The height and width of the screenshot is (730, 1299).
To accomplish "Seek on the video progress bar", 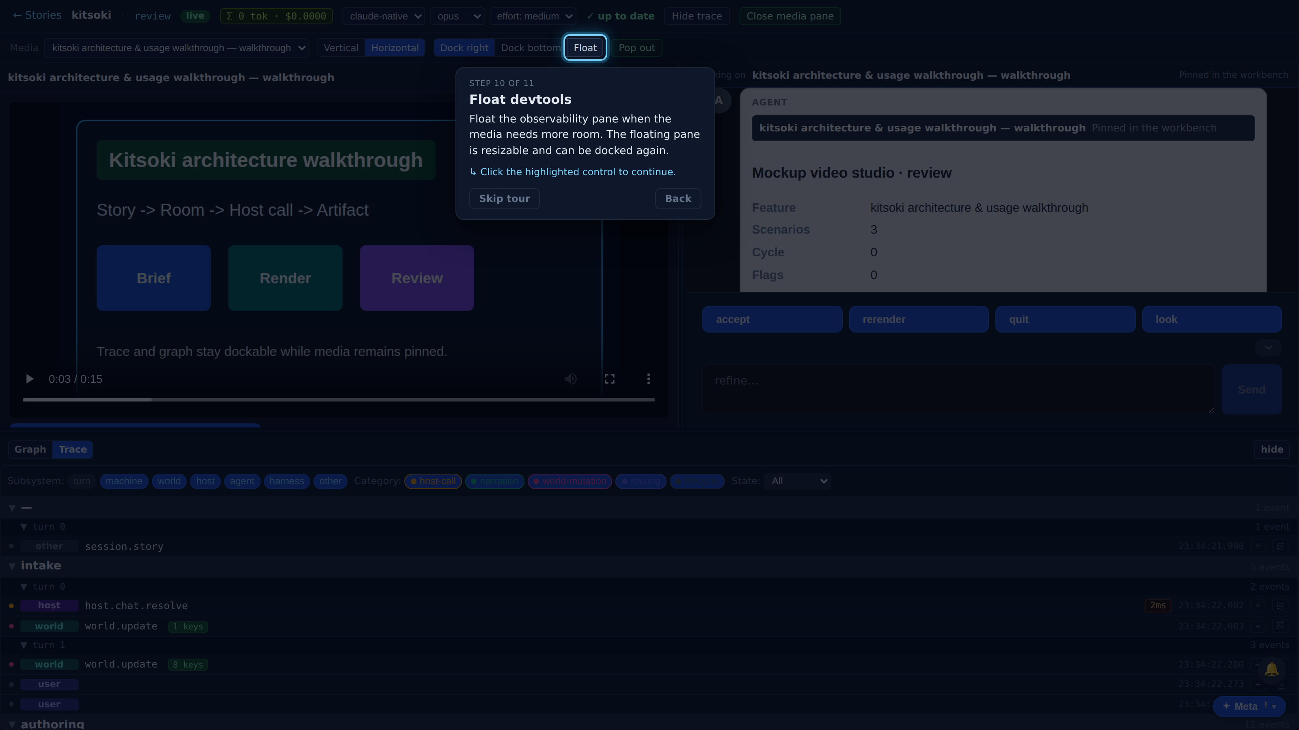I will tap(339, 400).
